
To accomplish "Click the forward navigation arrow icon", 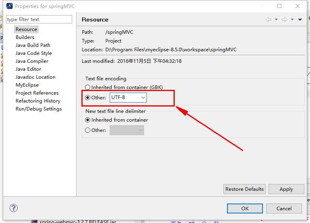I will click(284, 19).
